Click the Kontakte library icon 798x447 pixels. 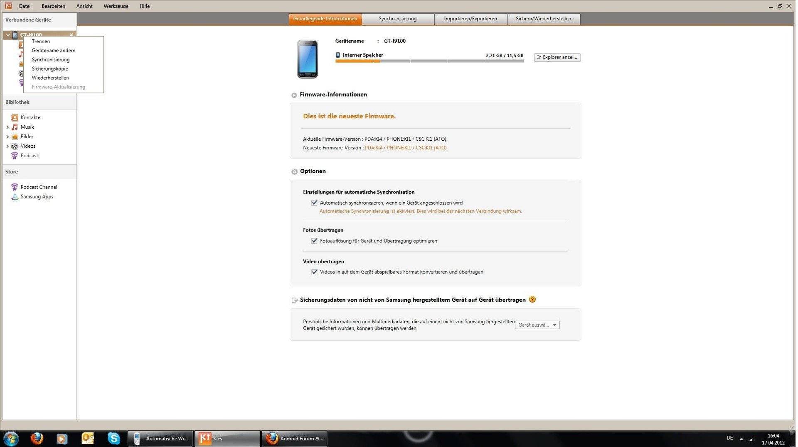[x=15, y=117]
